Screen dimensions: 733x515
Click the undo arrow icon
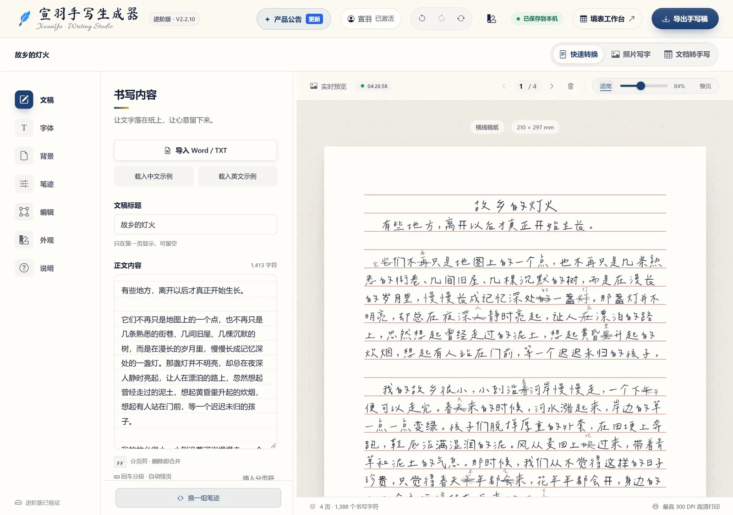(x=422, y=19)
